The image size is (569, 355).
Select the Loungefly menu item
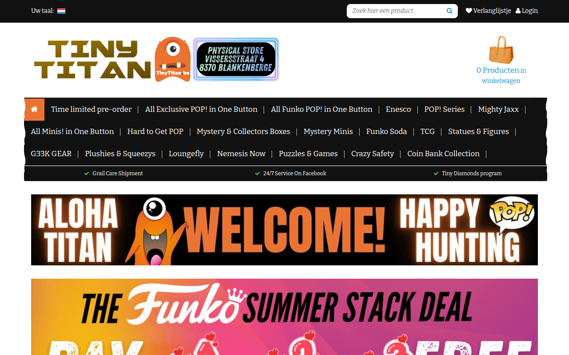point(186,154)
